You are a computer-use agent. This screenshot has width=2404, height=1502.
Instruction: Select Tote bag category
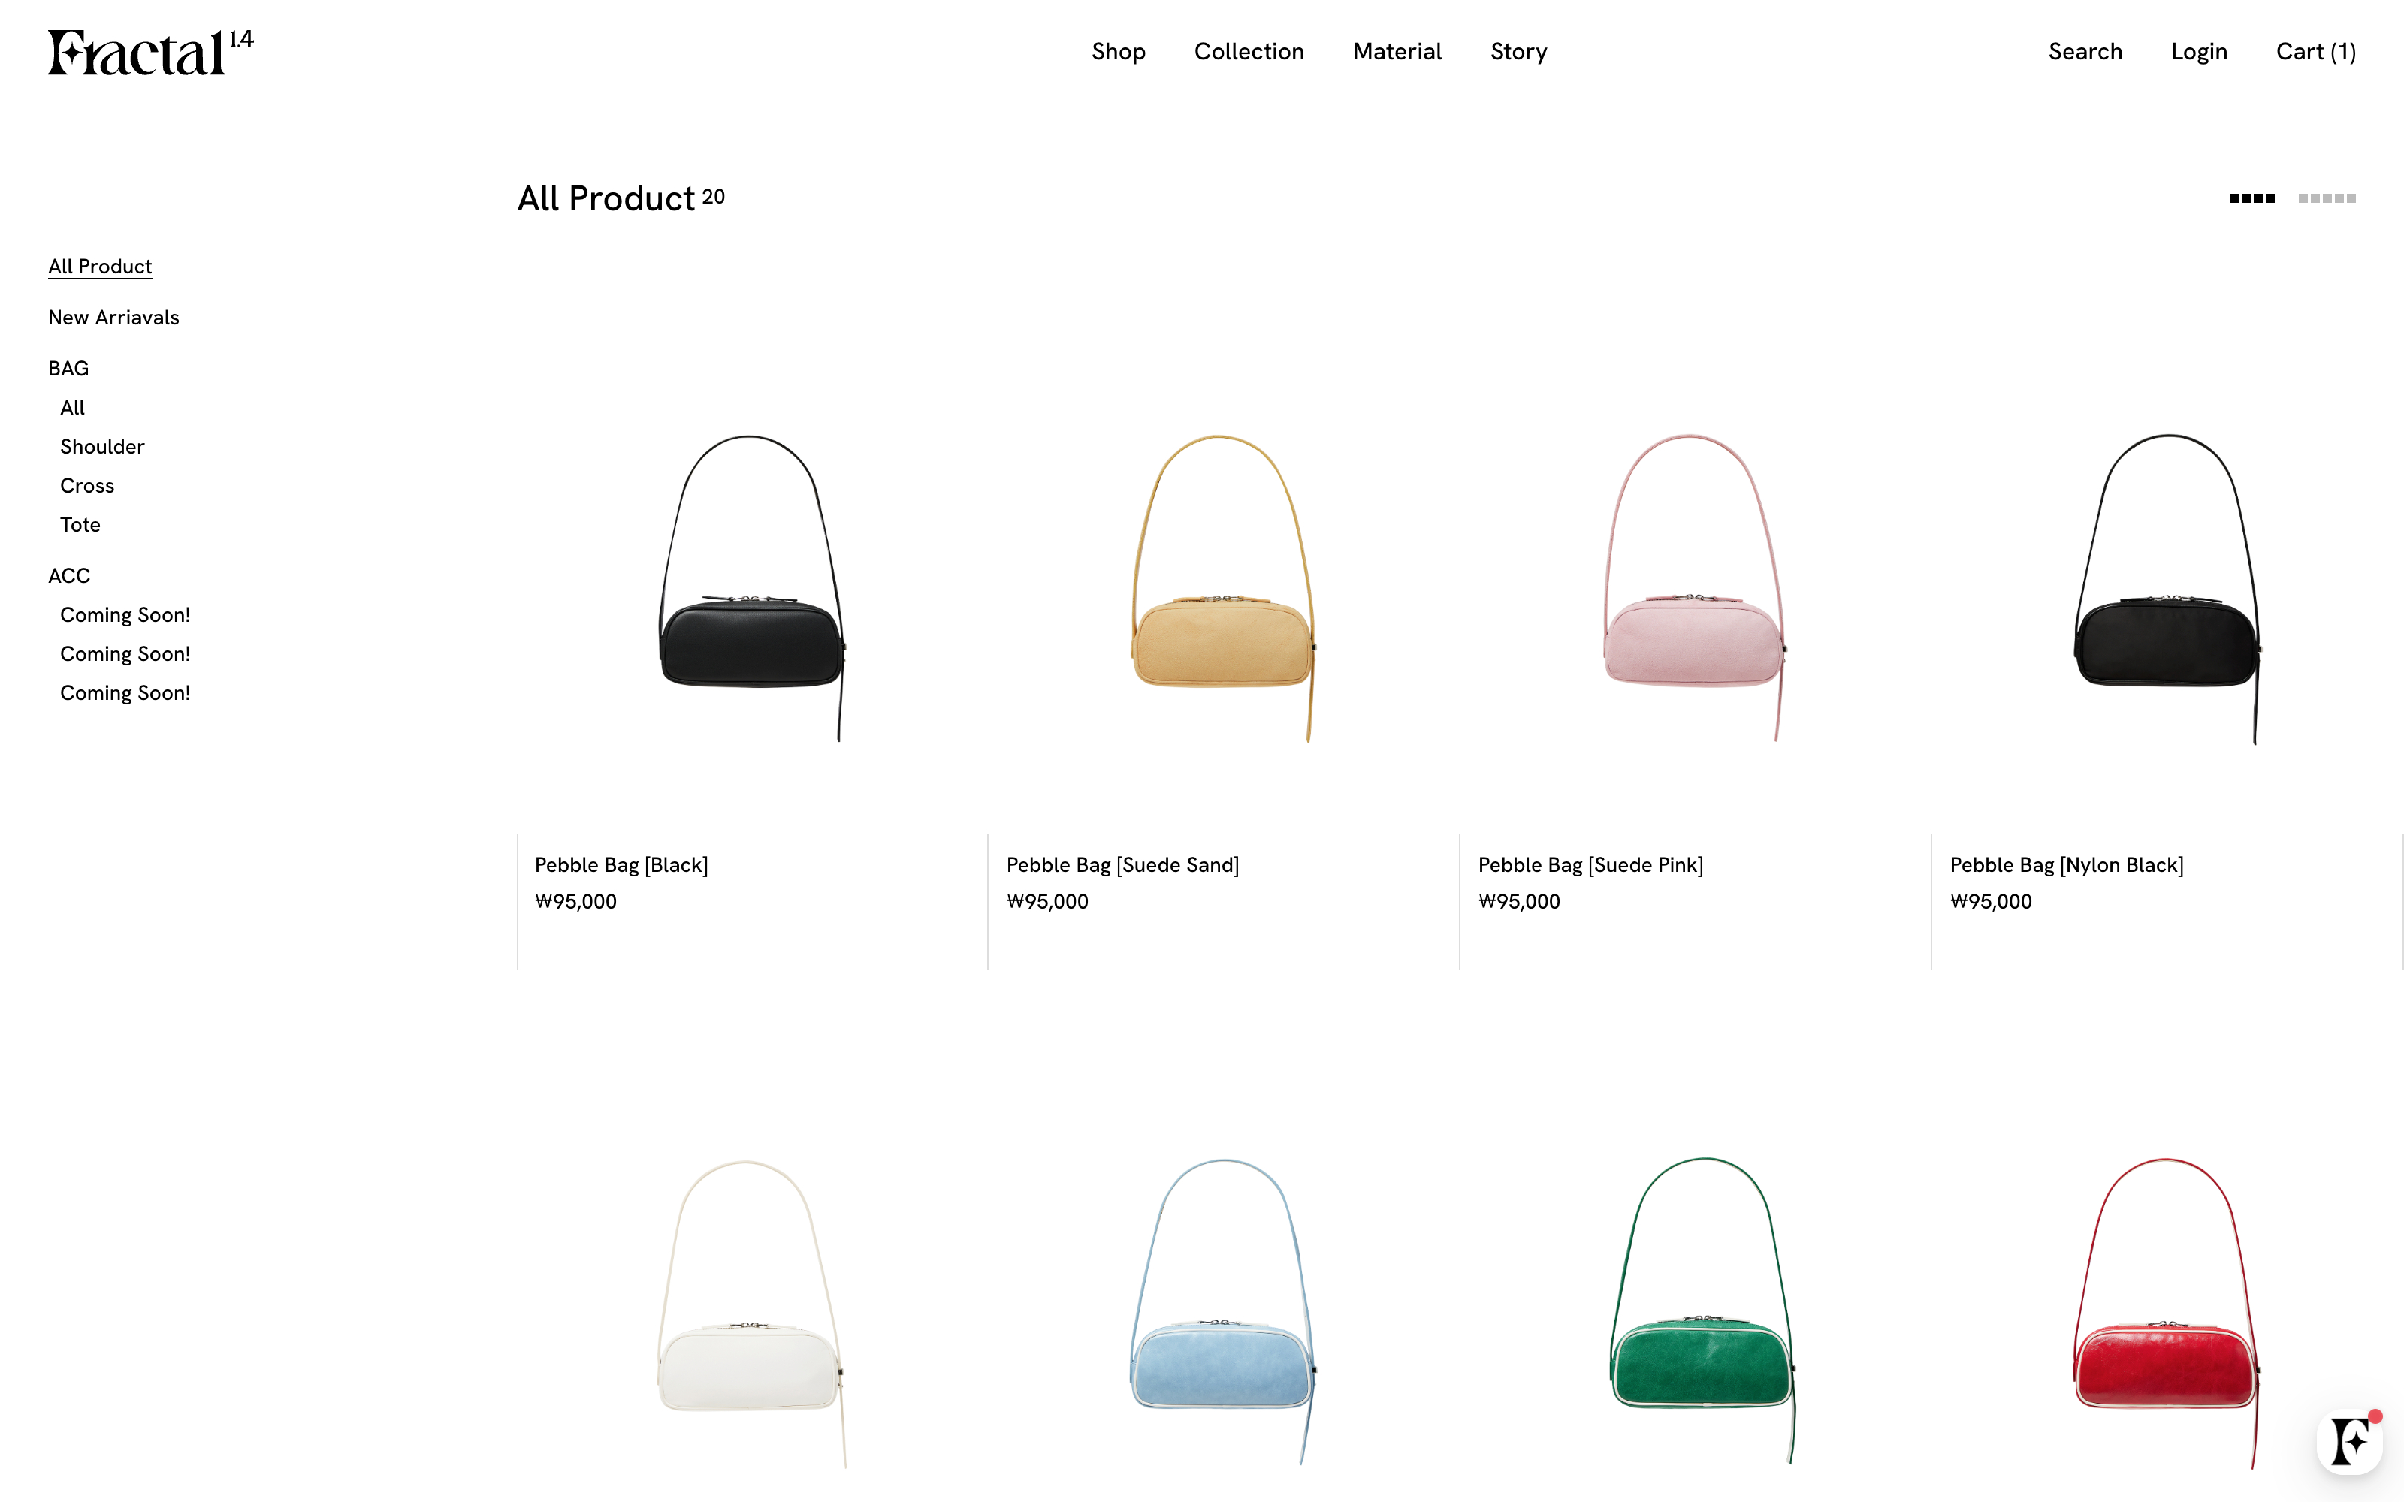click(80, 524)
